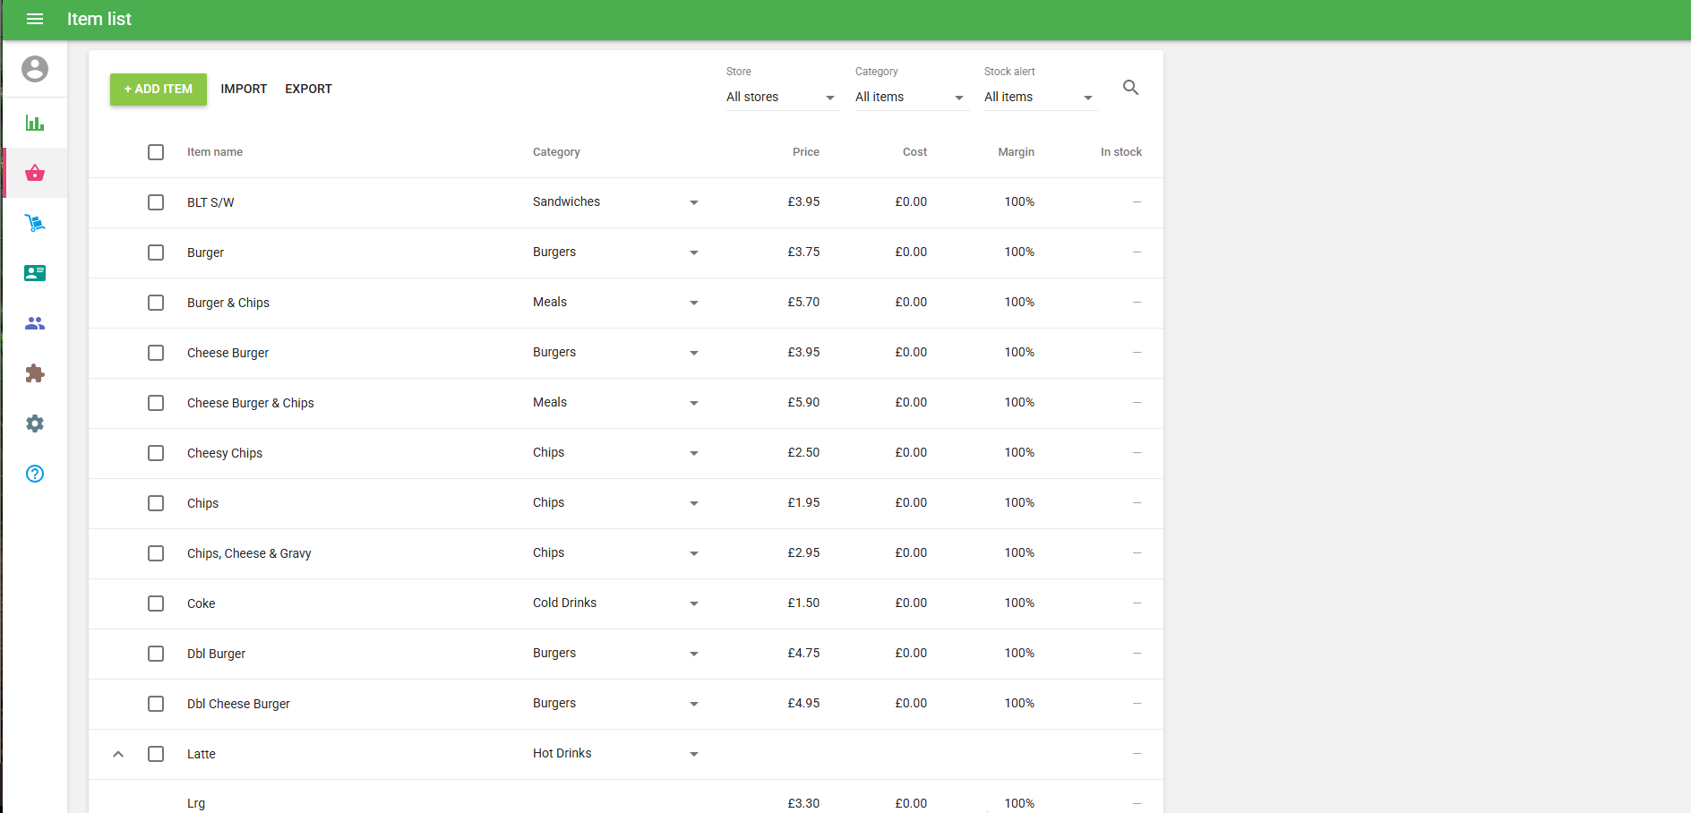
Task: Collapse the Latte variants row
Action: 118,754
